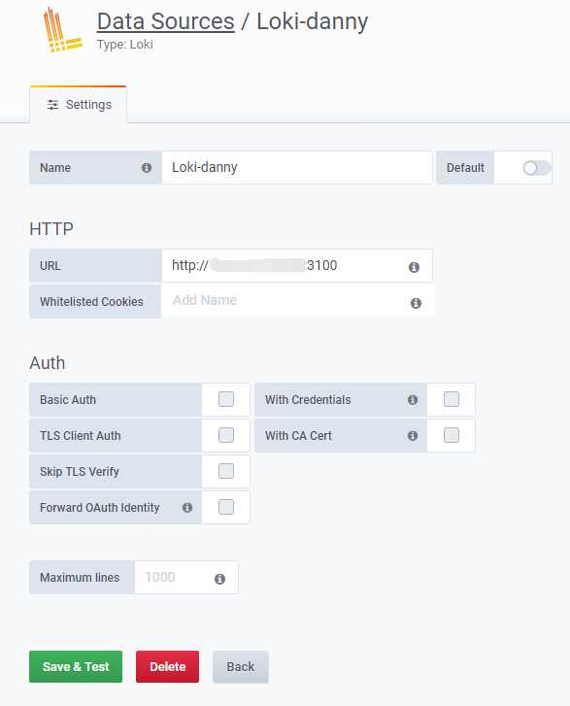570x706 pixels.
Task: Click the Back button
Action: (x=241, y=666)
